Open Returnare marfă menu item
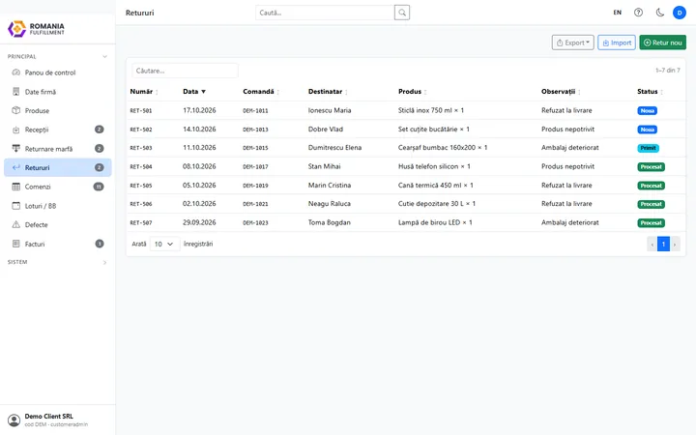 pyautogui.click(x=58, y=148)
